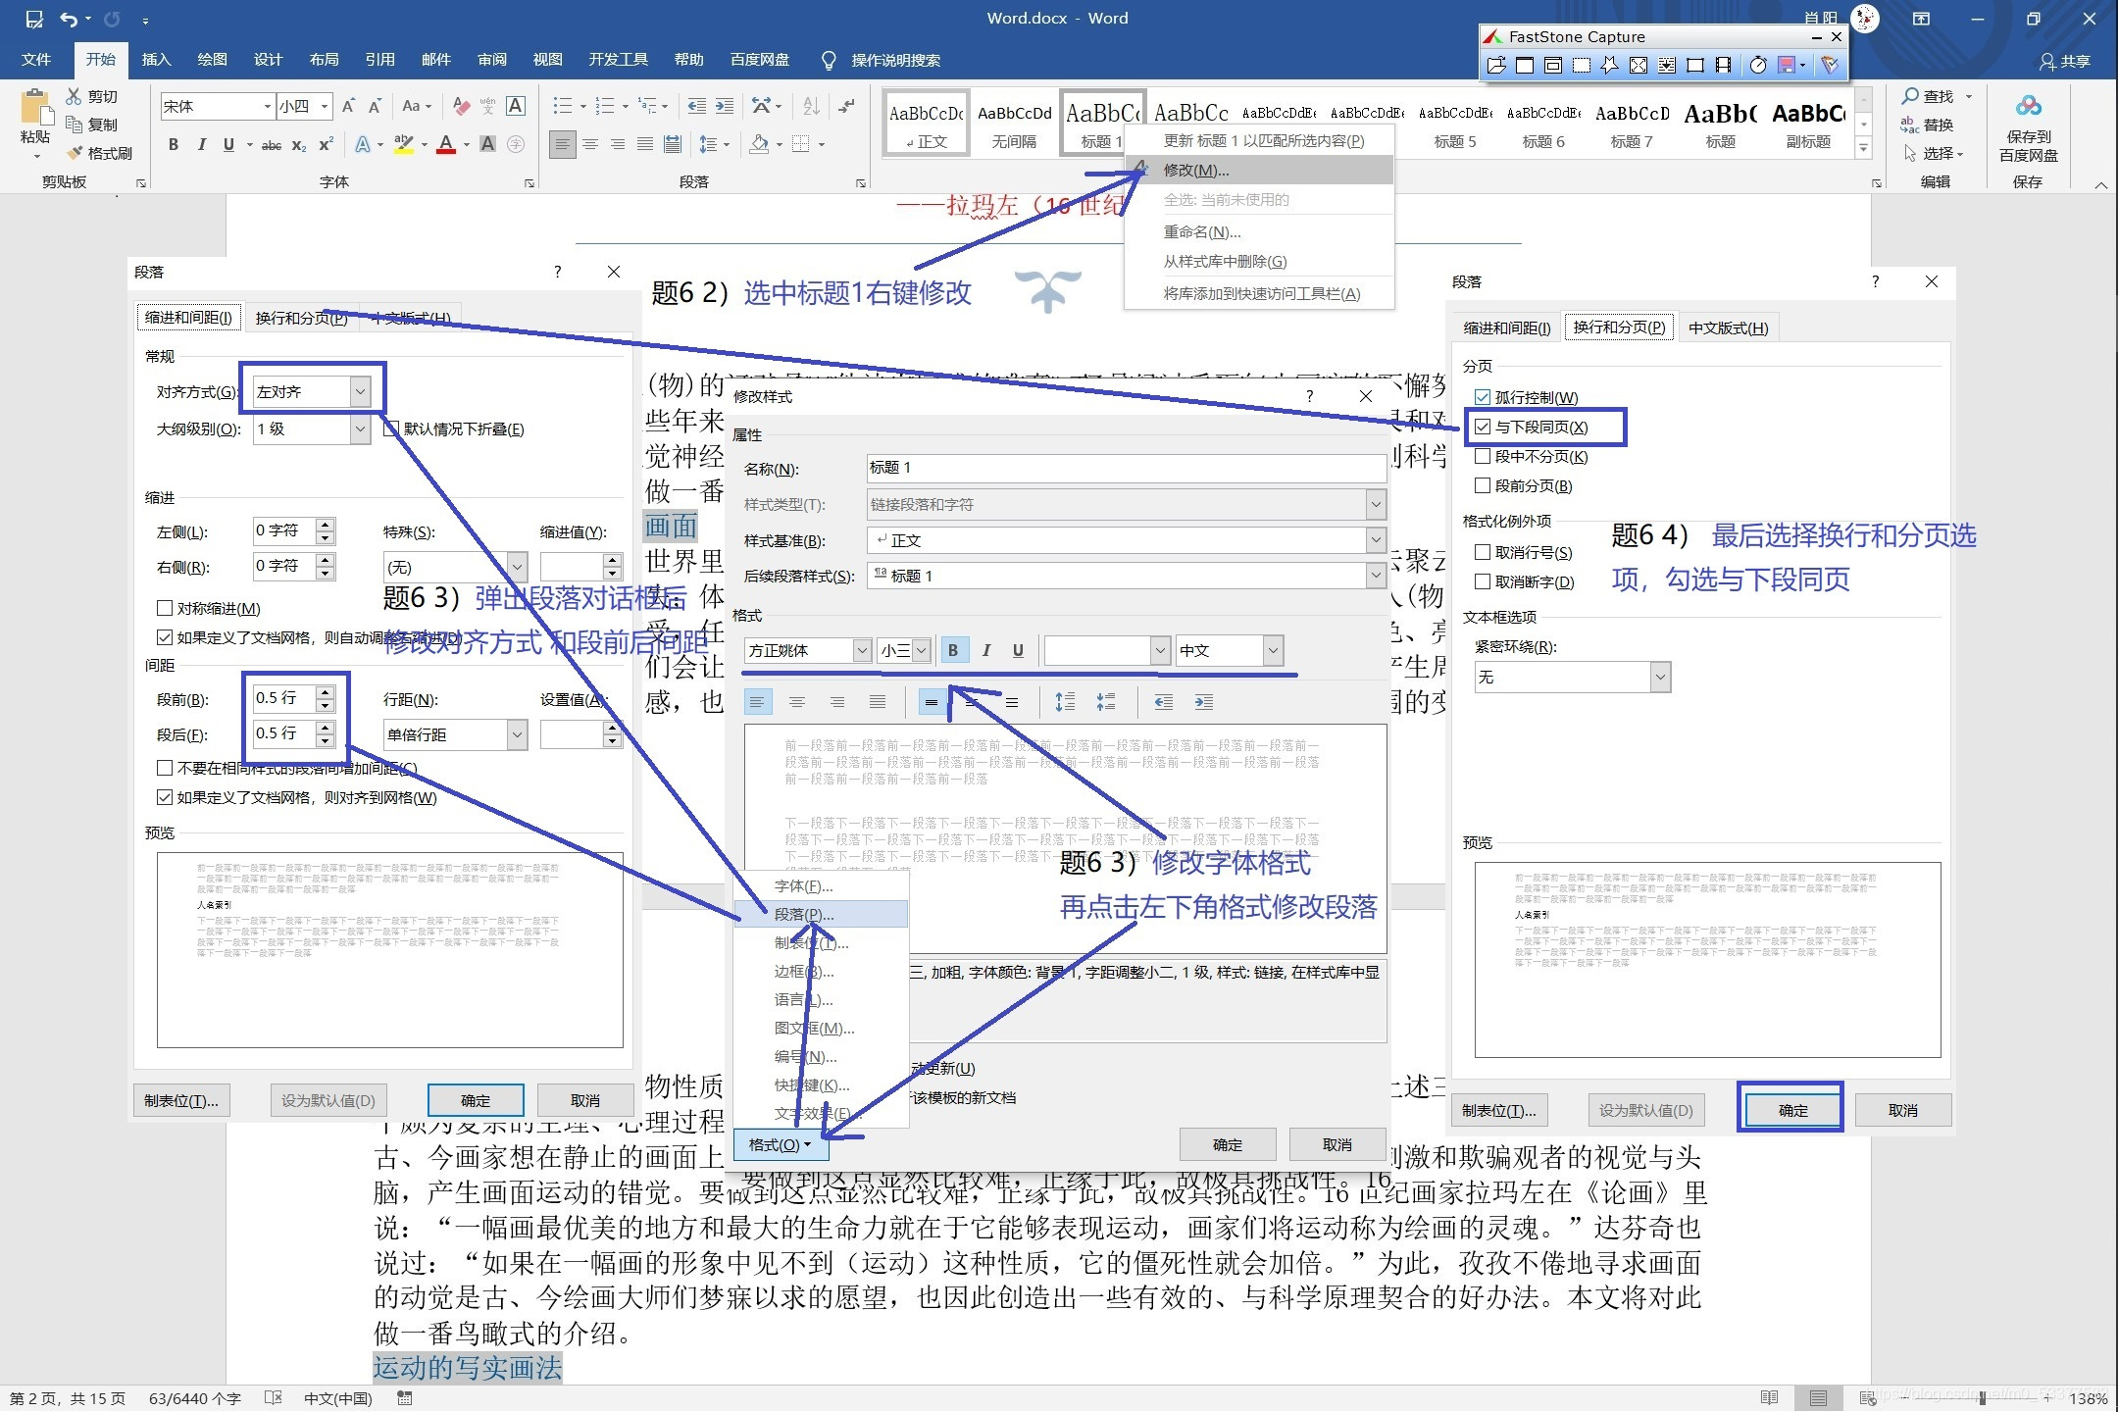
Task: Toggle 段前分页(B) checkbox
Action: [1483, 485]
